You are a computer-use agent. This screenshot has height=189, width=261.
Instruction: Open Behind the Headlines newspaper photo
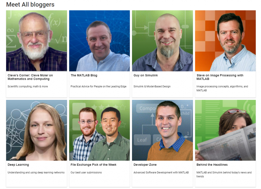coord(225,130)
